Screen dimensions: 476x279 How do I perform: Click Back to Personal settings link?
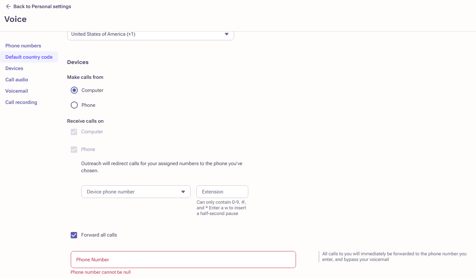click(x=42, y=6)
